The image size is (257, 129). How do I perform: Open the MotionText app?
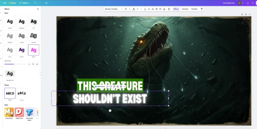coord(9,112)
